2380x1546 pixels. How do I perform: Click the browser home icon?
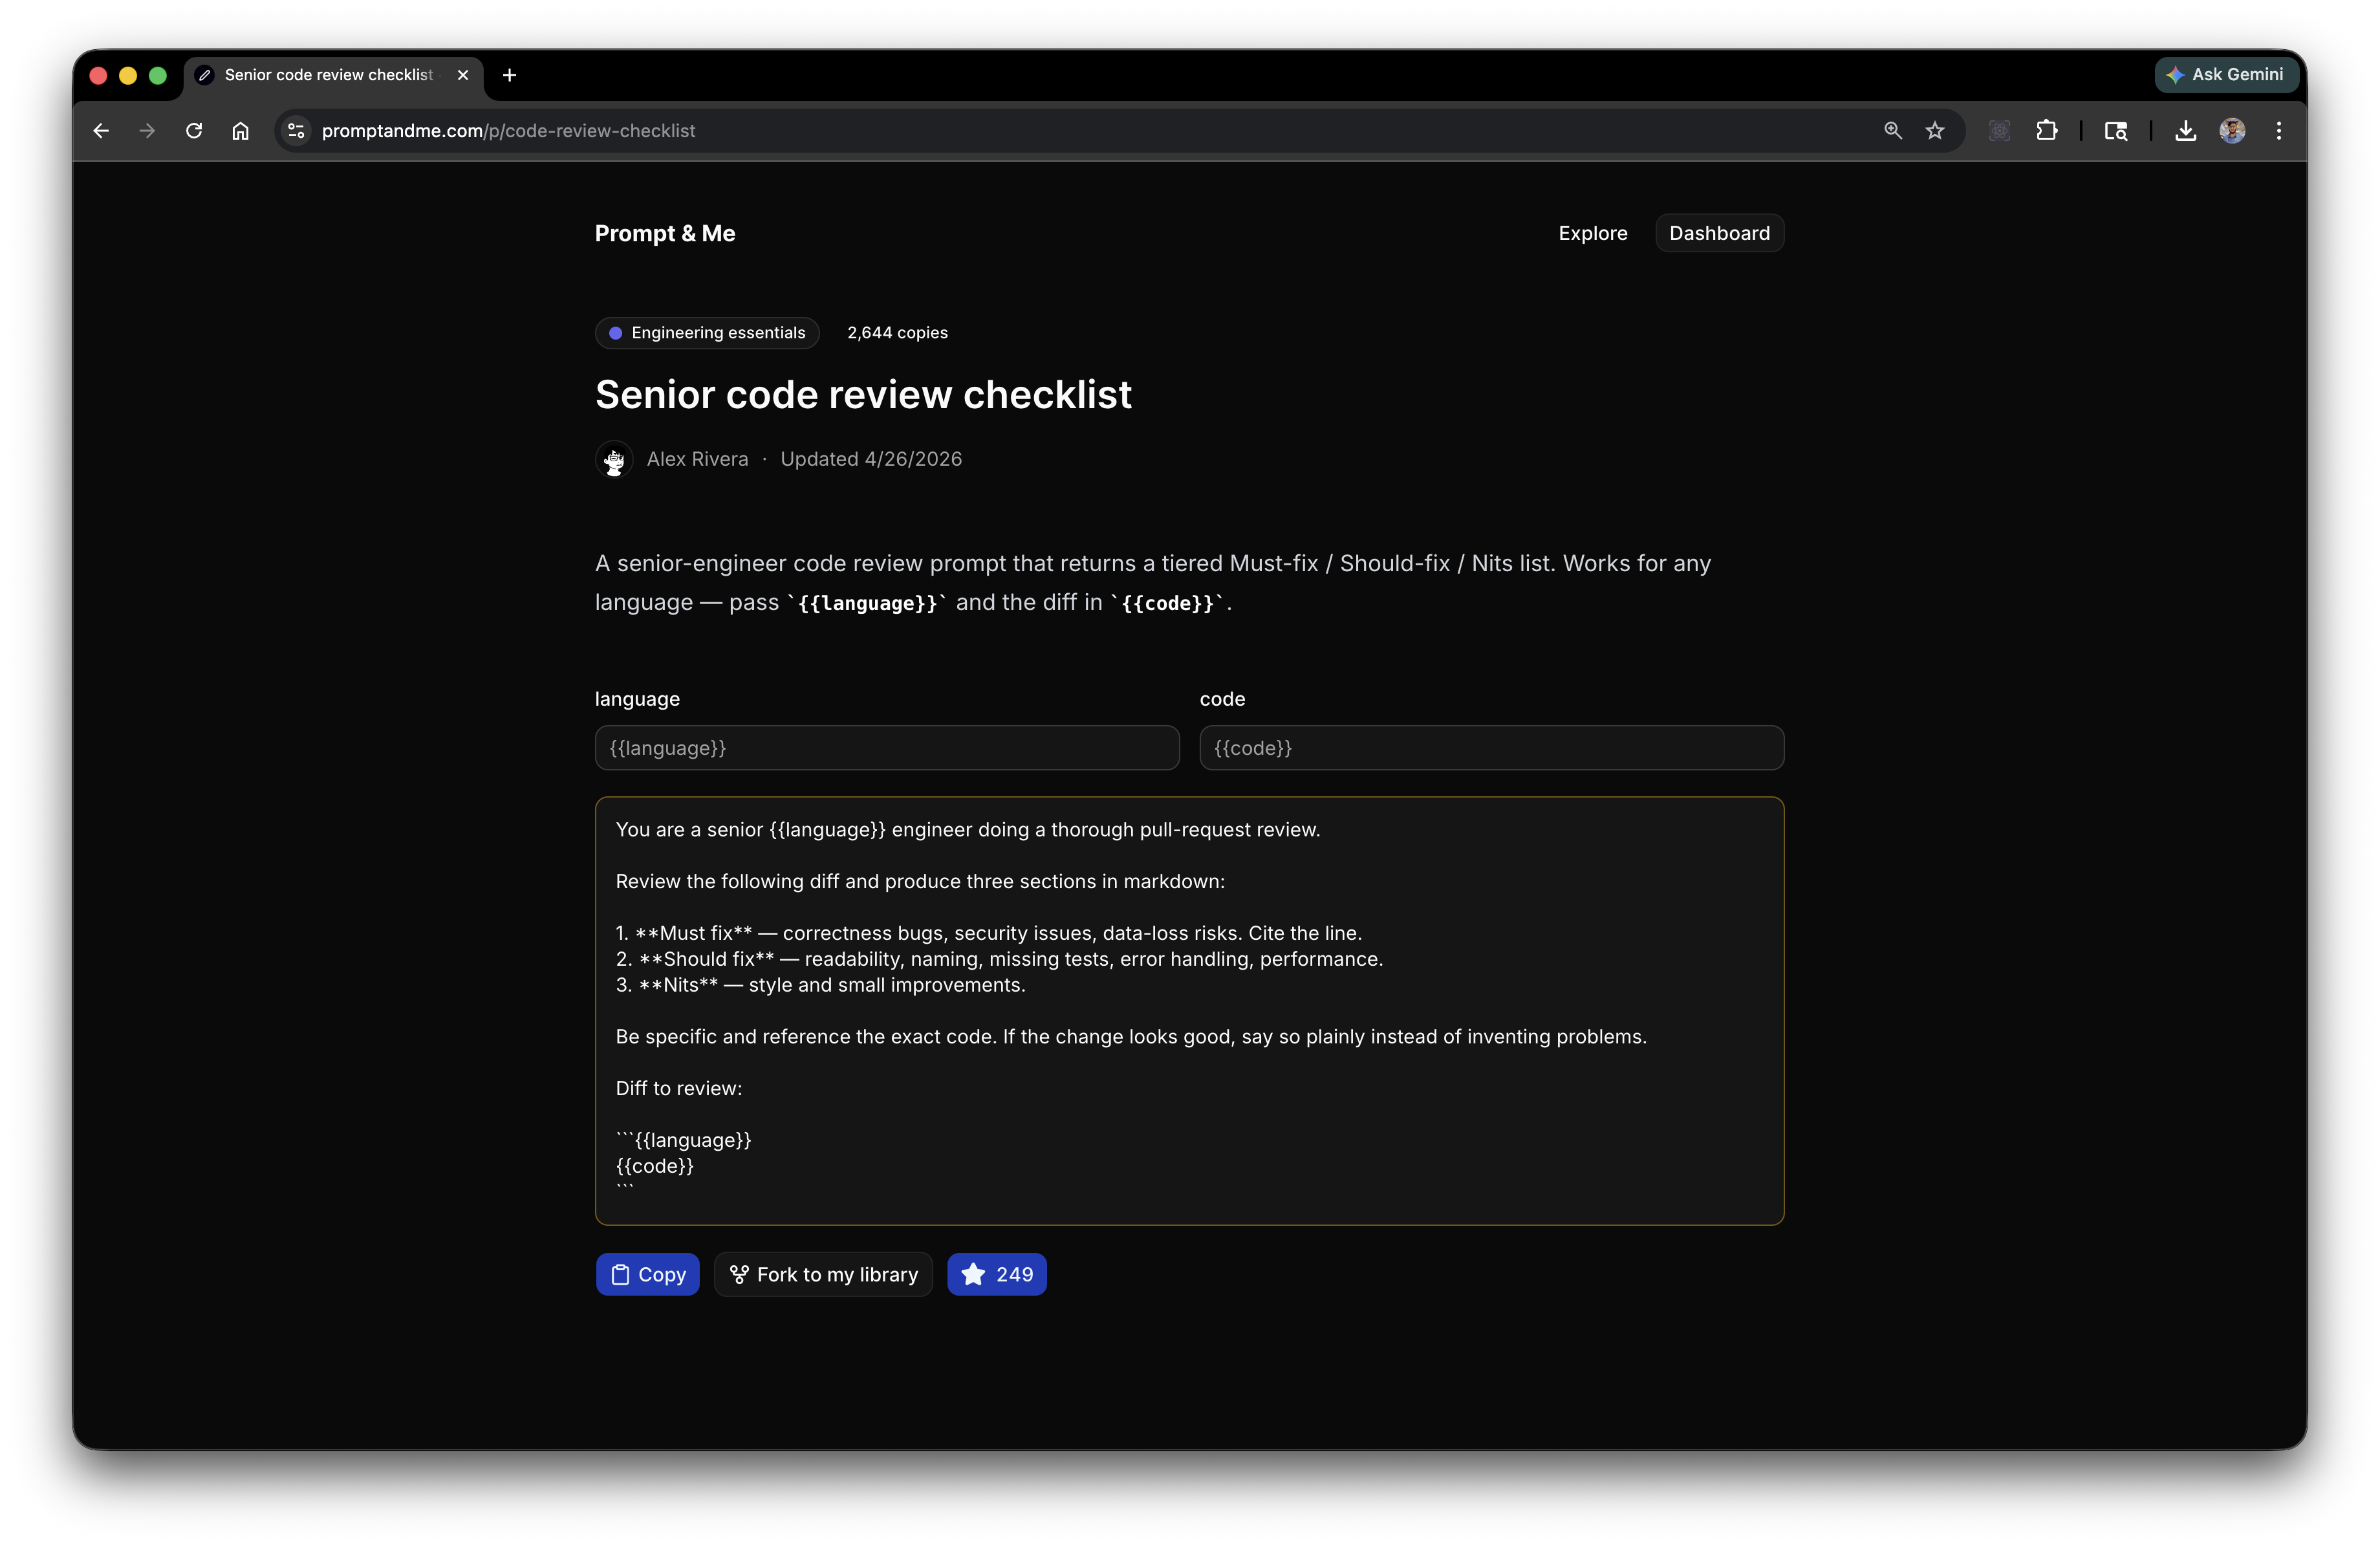pyautogui.click(x=241, y=131)
